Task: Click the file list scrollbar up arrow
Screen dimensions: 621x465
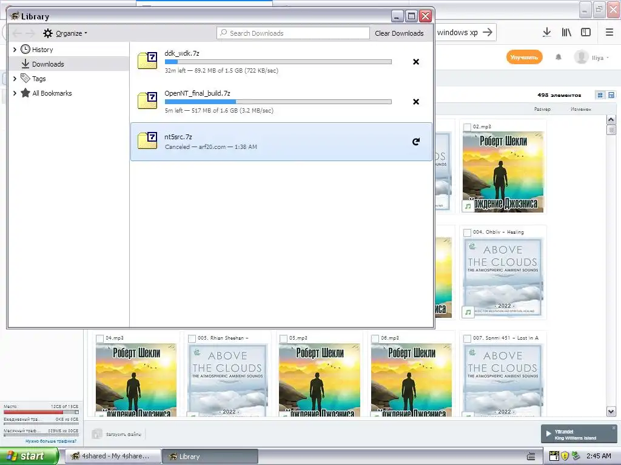Action: tap(611, 120)
